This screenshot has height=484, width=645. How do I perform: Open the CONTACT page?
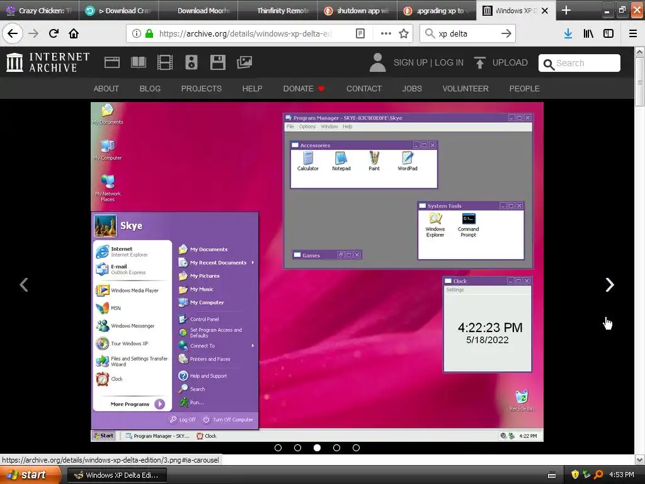[x=364, y=88]
